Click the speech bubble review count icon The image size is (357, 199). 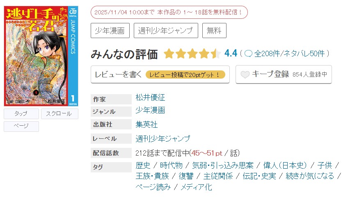pos(248,54)
